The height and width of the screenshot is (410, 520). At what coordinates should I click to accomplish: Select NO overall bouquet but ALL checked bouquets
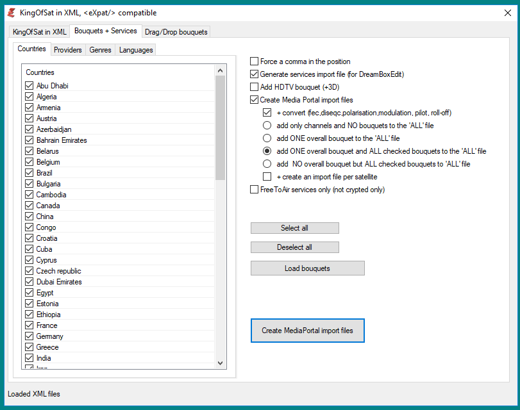(x=267, y=164)
